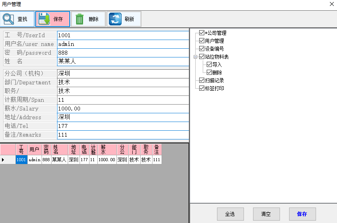The image size is (337, 223).
Task: Click the Salary field with 1000.00
Action: pos(123,109)
